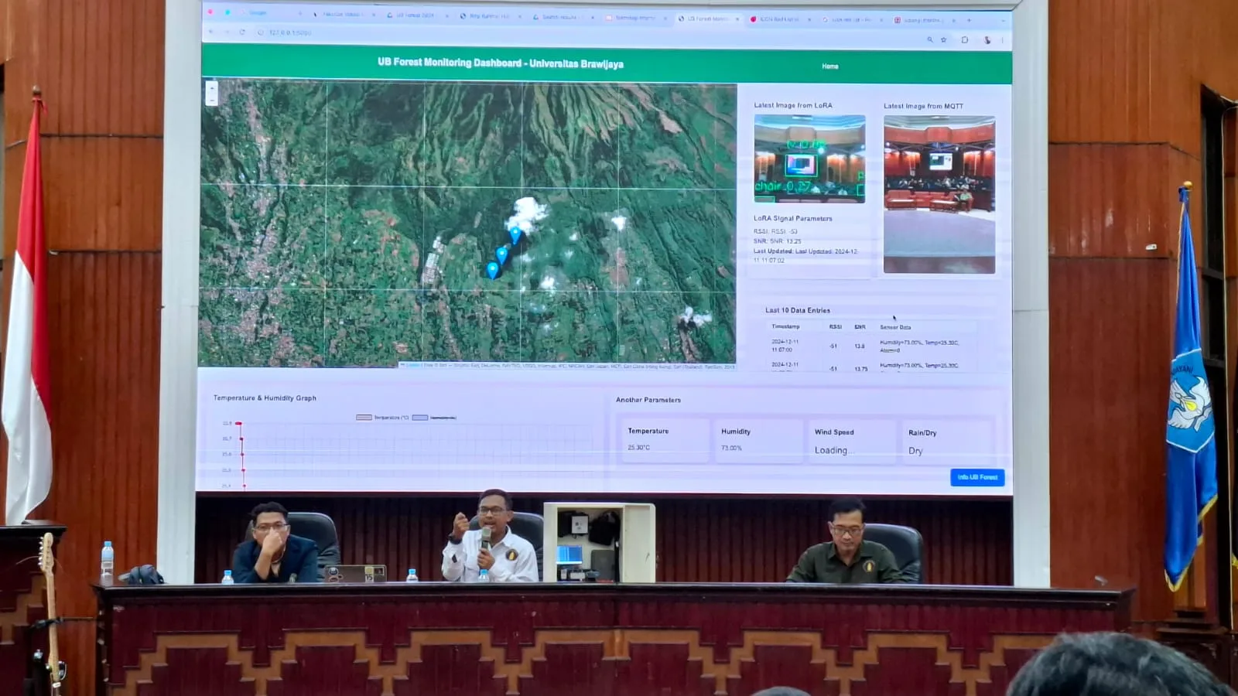Viewport: 1238px width, 696px height.
Task: Click the Humidity parameter card
Action: pos(758,441)
